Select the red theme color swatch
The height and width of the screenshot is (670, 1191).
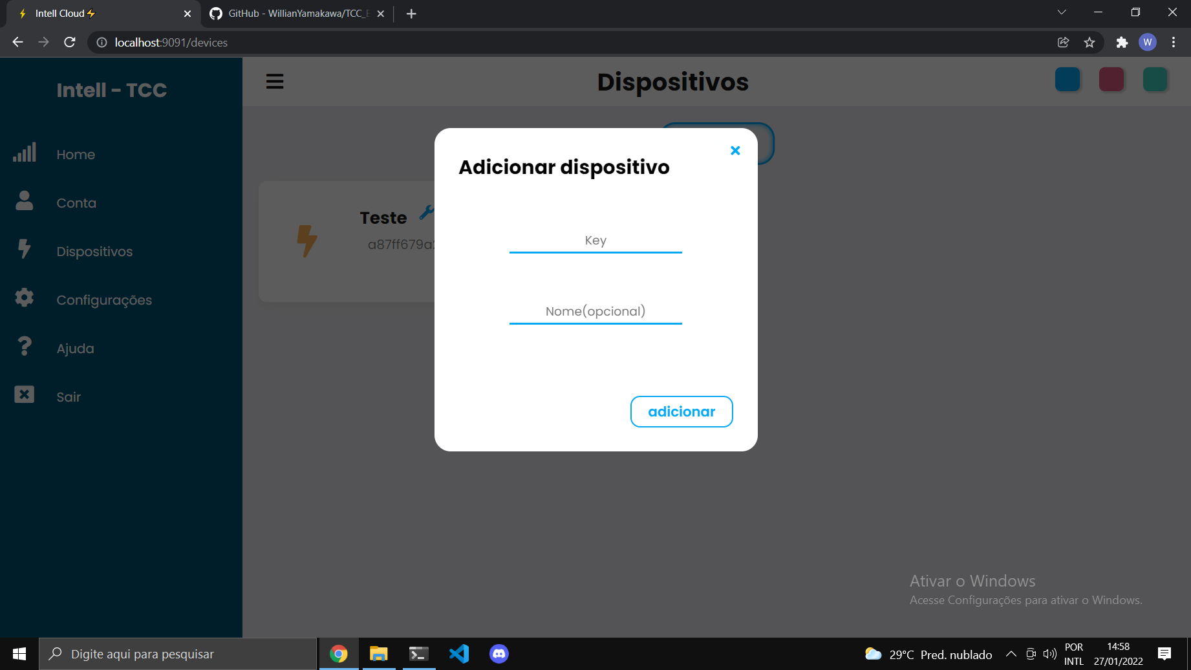point(1111,80)
